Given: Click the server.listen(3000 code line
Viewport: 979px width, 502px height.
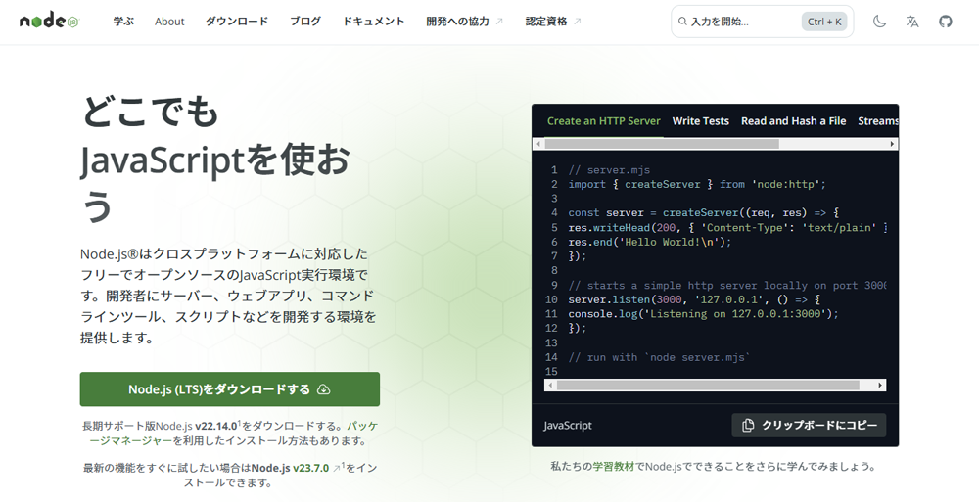Looking at the screenshot, I should click(x=694, y=299).
